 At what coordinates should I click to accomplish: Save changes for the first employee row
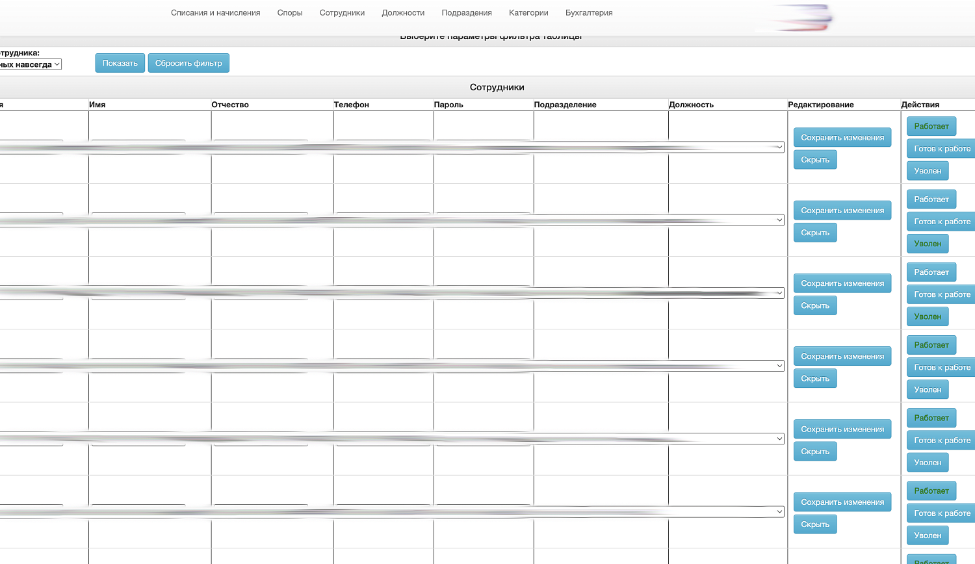pos(842,138)
